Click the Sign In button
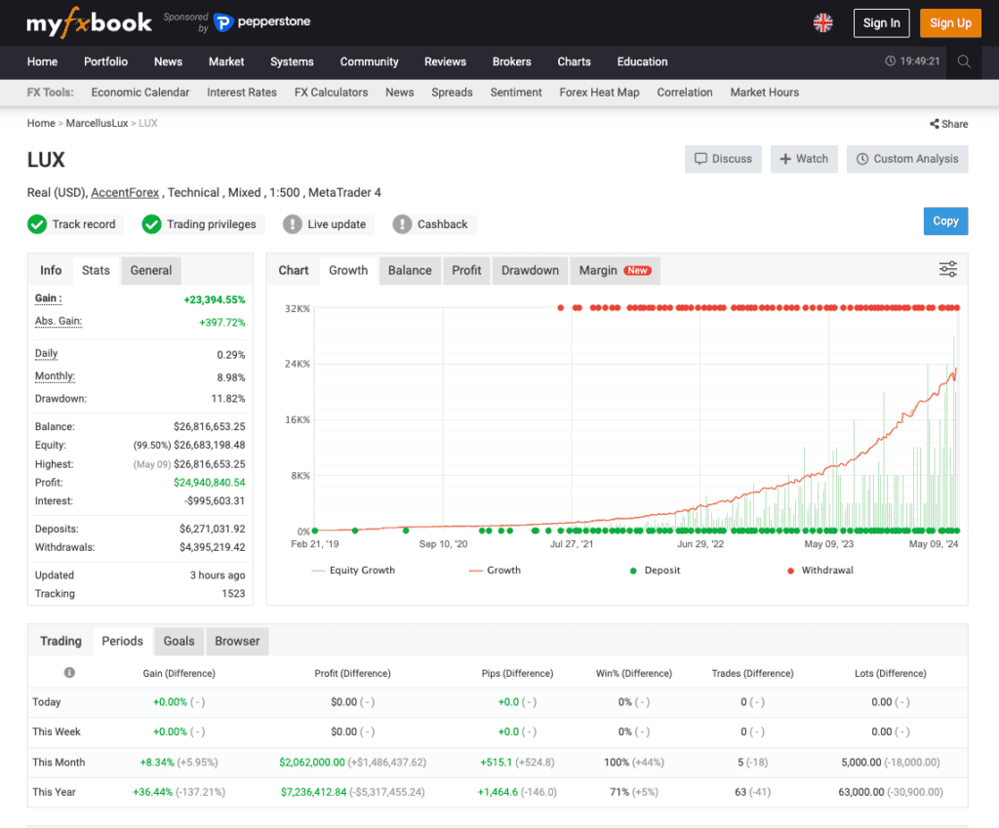The width and height of the screenshot is (999, 828). [x=881, y=23]
